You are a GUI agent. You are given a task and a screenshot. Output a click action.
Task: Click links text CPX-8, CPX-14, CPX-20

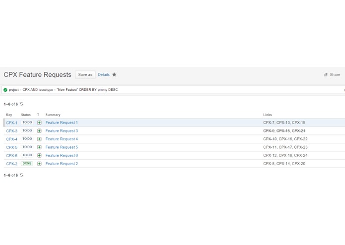pos(284,164)
